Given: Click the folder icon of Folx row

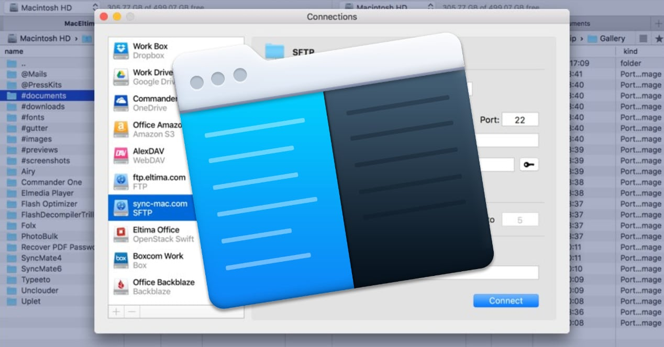Looking at the screenshot, I should pos(12,226).
